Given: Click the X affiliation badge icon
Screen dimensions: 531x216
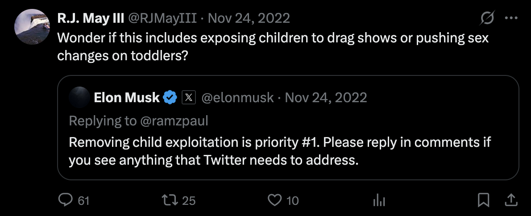Looking at the screenshot, I should click(x=189, y=97).
